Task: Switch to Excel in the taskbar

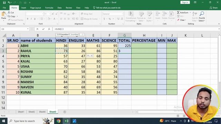Action: coord(67,121)
